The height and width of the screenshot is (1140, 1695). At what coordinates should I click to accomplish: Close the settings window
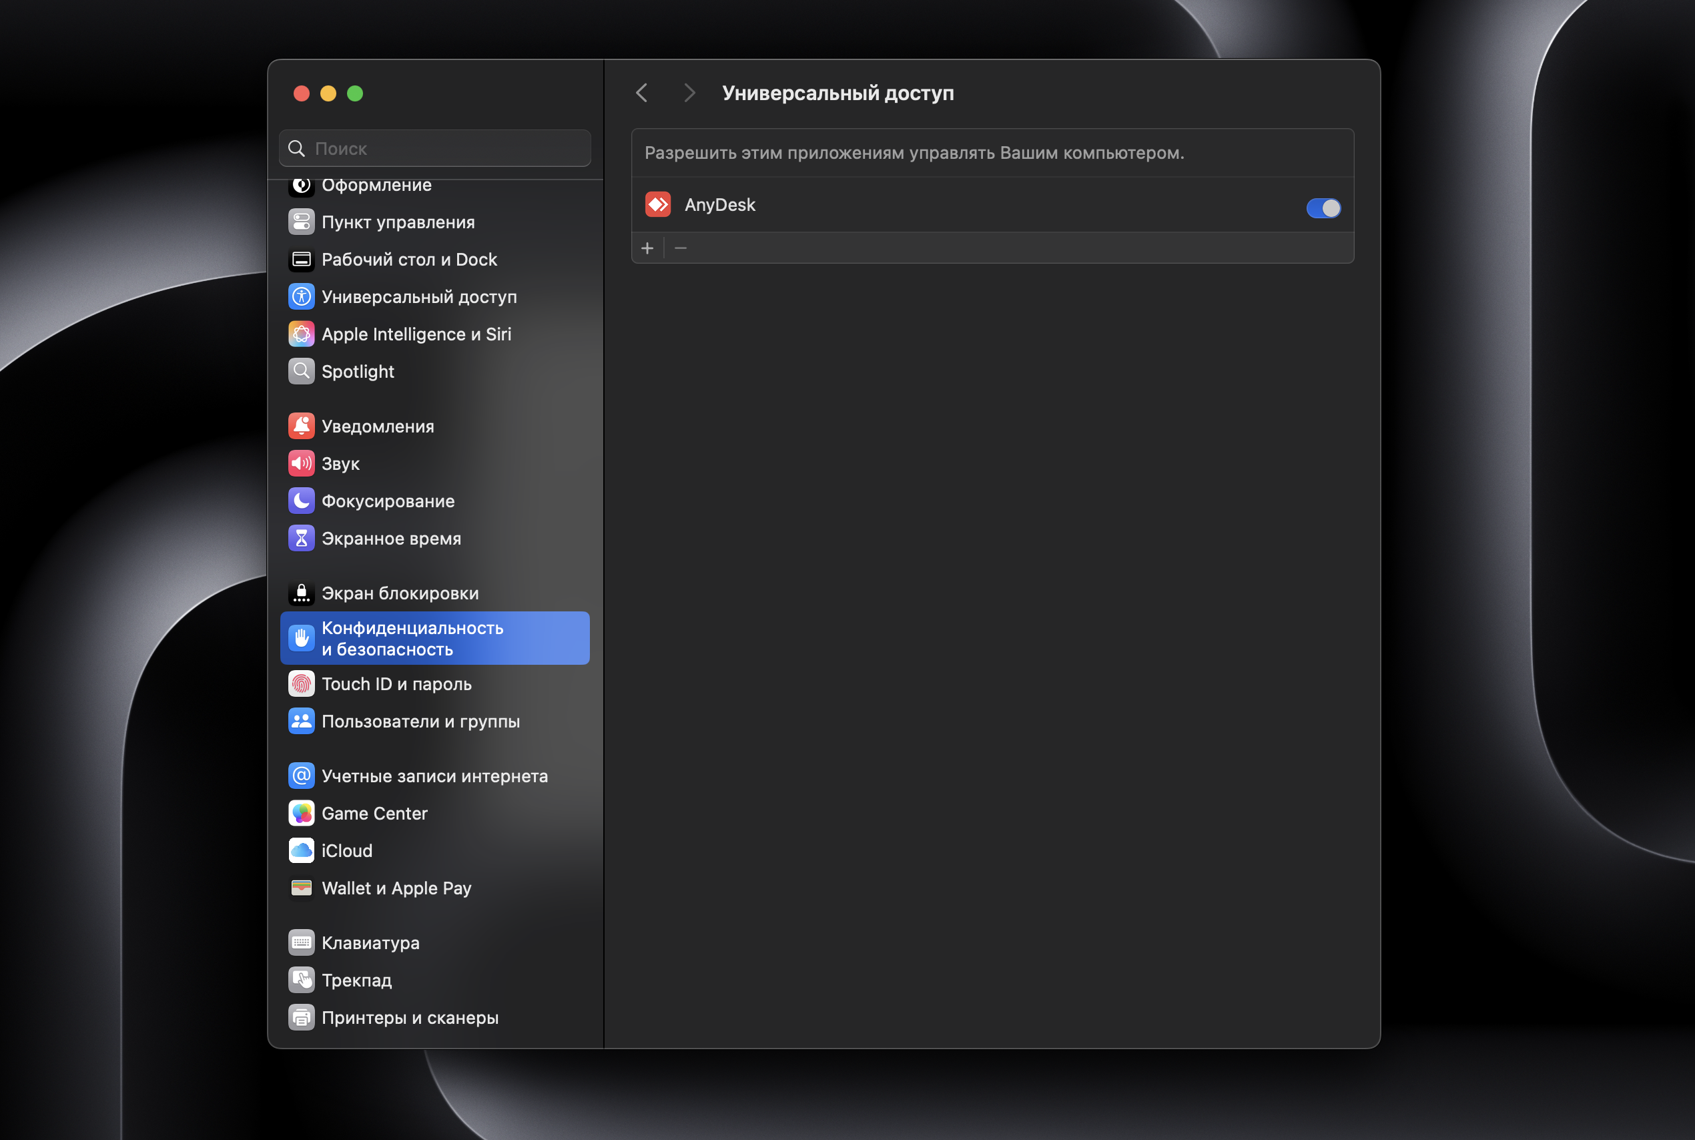coord(301,93)
